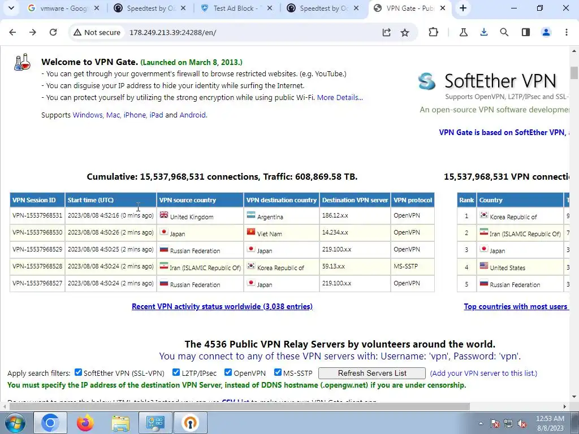Open the Windows support link
Image resolution: width=579 pixels, height=434 pixels.
click(x=88, y=115)
